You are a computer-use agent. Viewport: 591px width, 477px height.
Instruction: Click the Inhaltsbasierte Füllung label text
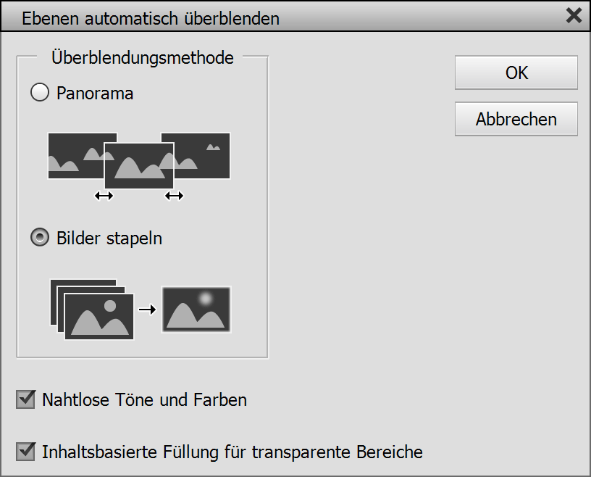pyautogui.click(x=232, y=452)
